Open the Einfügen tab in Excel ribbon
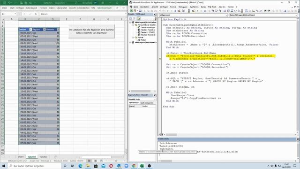The image size is (300, 169). point(20,8)
